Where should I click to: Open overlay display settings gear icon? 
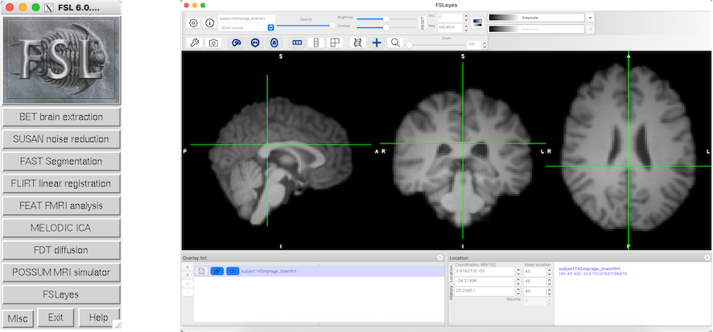pyautogui.click(x=193, y=23)
